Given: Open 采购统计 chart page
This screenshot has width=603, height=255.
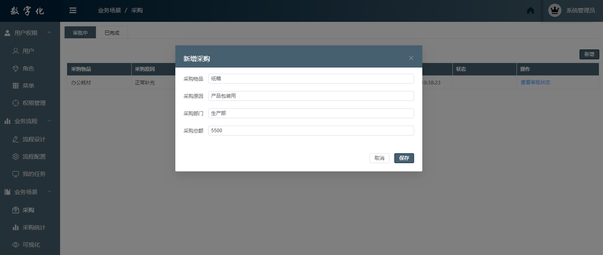Looking at the screenshot, I should [34, 227].
